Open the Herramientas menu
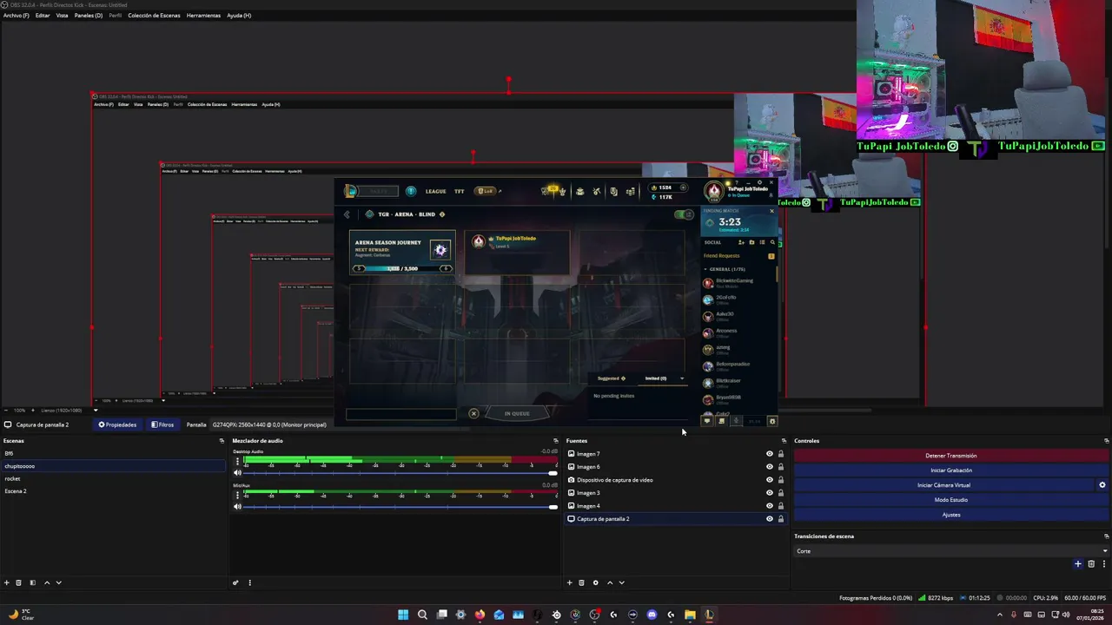The height and width of the screenshot is (625, 1112). click(x=203, y=16)
